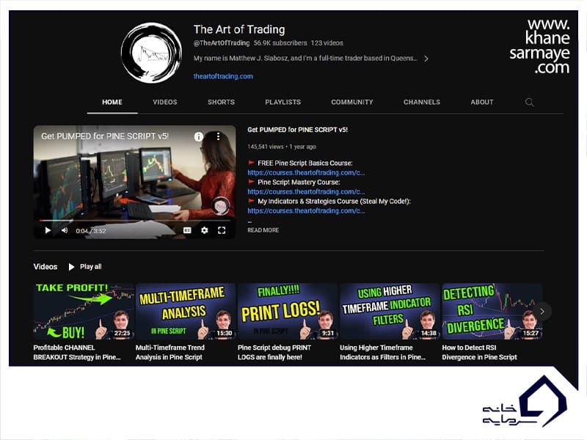Open video player settings gear
Viewport: 587px width, 440px height.
pos(205,230)
